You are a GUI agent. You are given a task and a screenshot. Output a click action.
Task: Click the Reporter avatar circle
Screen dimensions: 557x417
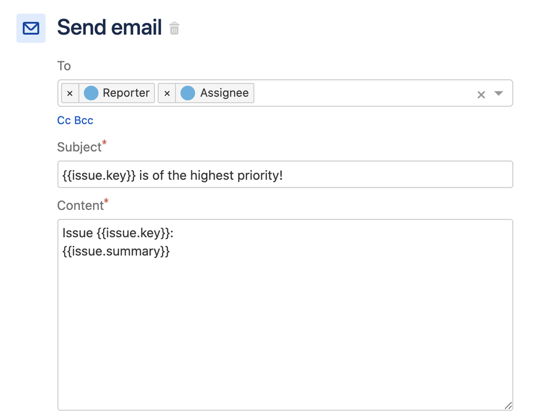coord(91,93)
